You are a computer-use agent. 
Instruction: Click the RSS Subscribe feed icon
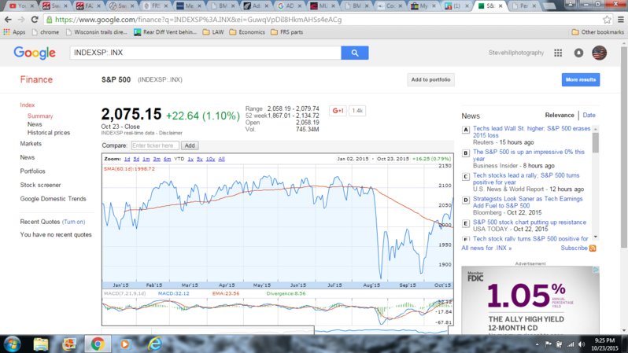593,248
